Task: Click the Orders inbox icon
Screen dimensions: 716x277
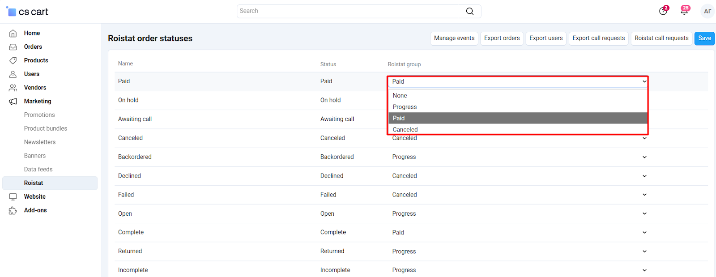Action: point(13,47)
